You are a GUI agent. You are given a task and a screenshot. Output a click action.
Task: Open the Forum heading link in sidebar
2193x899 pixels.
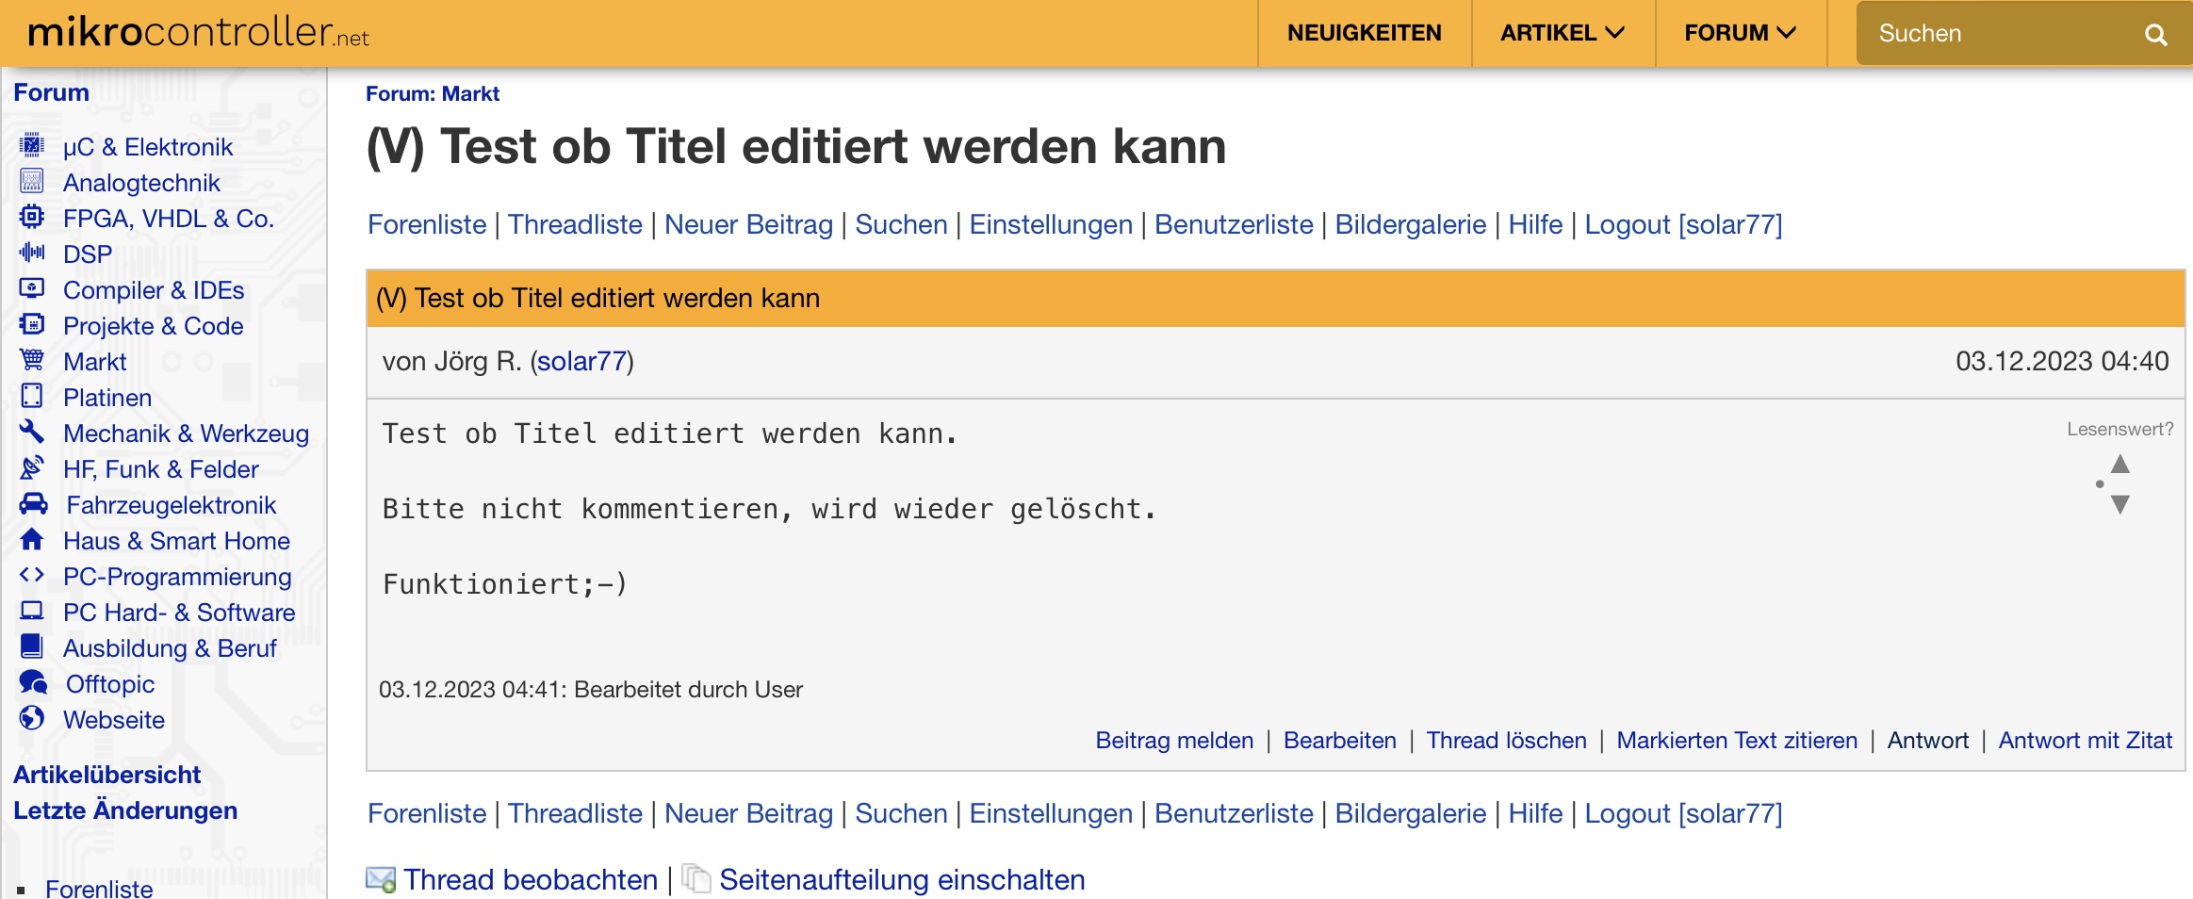(51, 92)
